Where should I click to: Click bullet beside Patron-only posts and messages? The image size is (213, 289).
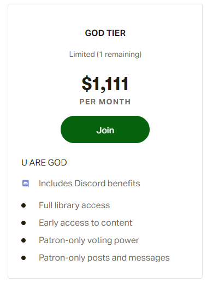23,258
